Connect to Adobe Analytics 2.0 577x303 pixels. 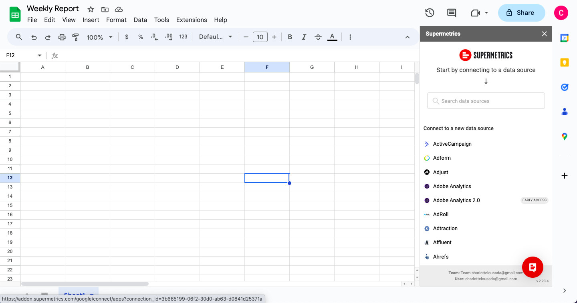coord(456,200)
